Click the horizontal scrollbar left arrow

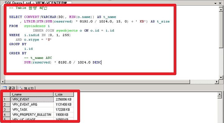[x=3, y=82]
